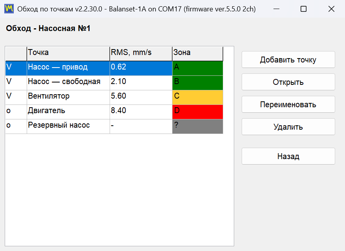This screenshot has height=251, width=345.
Task: Minimize the Обход по точкам window
Action: tap(276, 9)
